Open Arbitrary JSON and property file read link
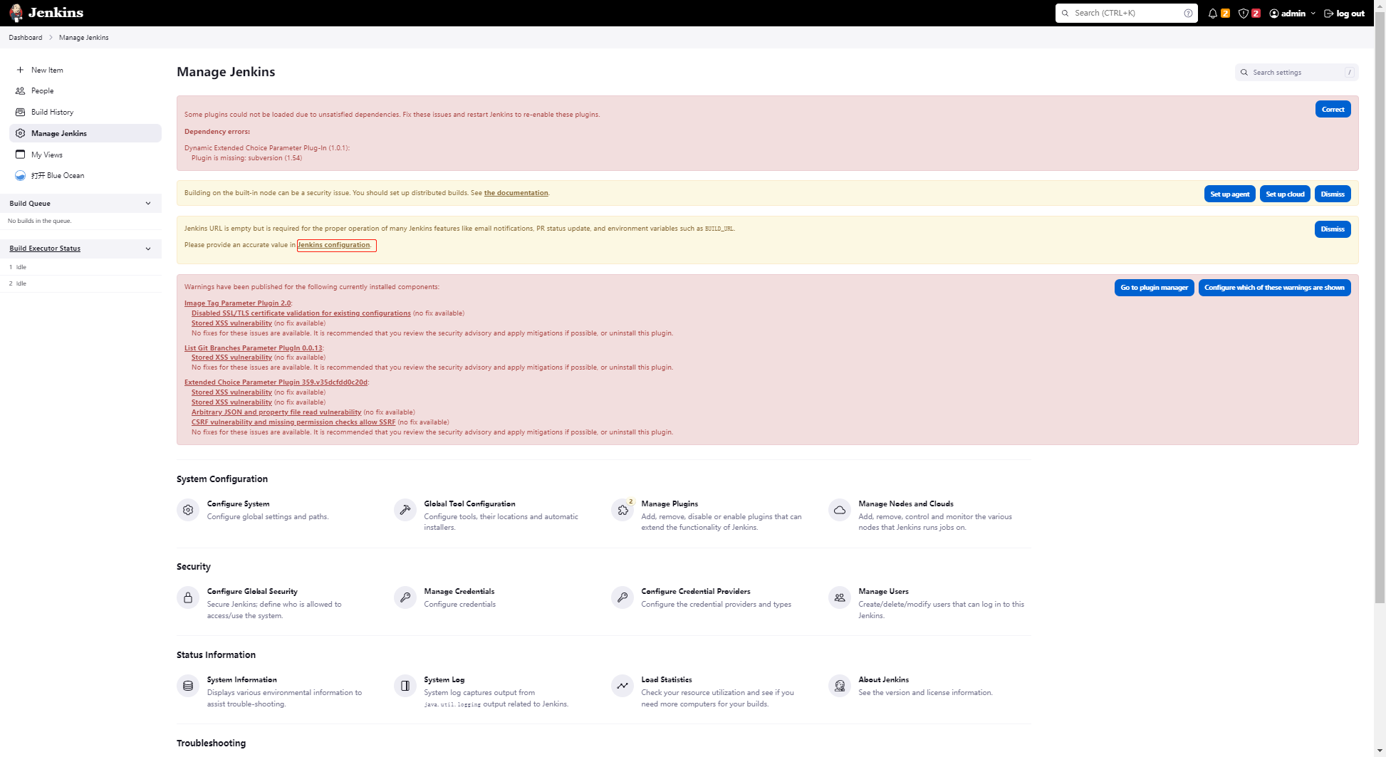Viewport: 1386px width, 757px height. (276, 412)
